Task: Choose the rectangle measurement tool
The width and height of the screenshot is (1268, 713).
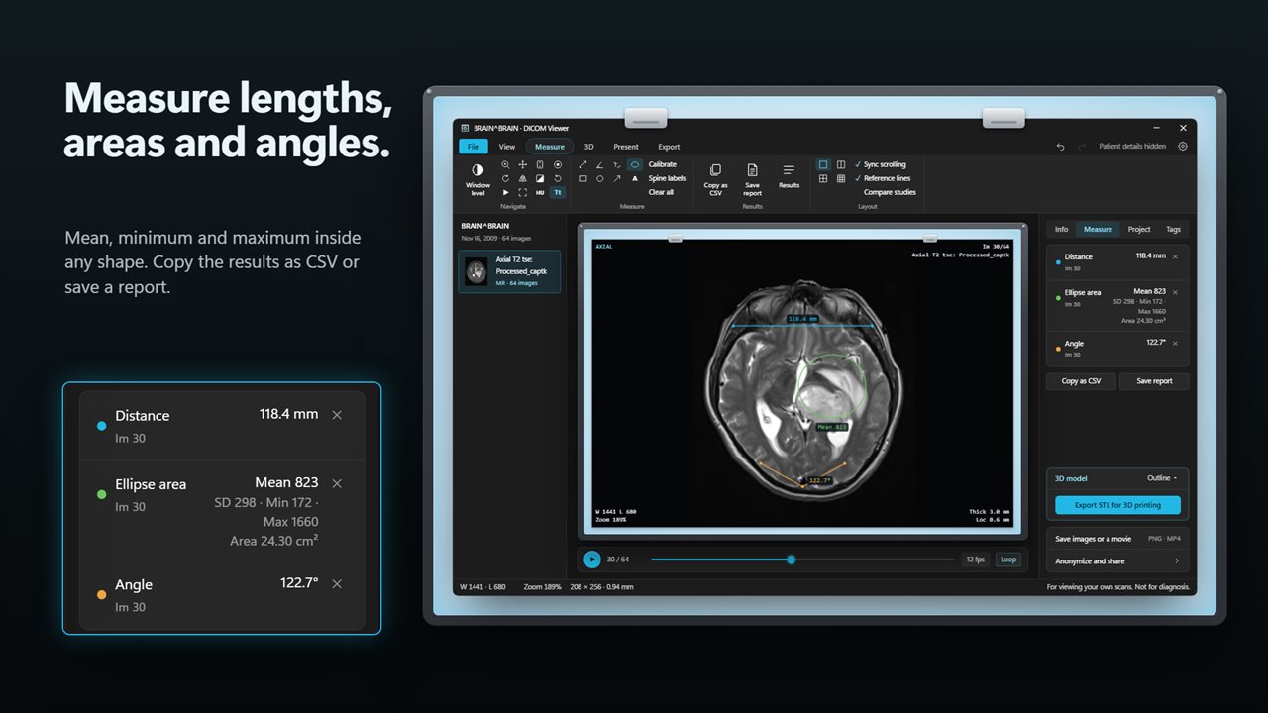Action: coord(582,178)
